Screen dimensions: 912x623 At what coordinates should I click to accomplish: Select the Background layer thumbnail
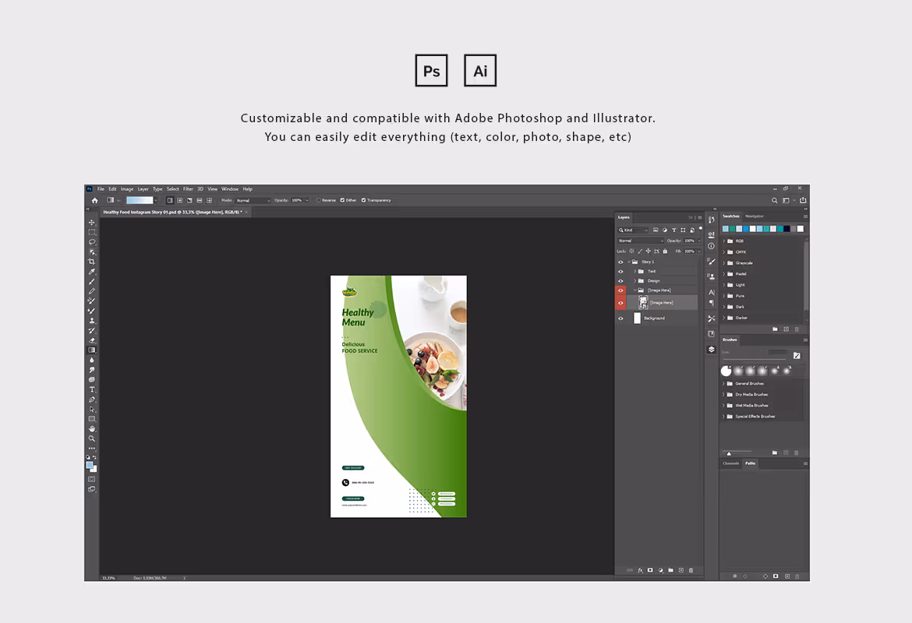click(x=637, y=318)
